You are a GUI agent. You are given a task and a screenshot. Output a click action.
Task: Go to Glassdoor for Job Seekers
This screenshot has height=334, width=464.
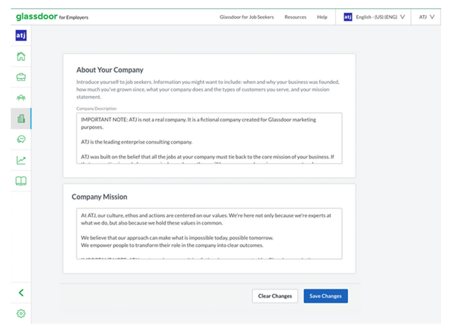tap(247, 17)
